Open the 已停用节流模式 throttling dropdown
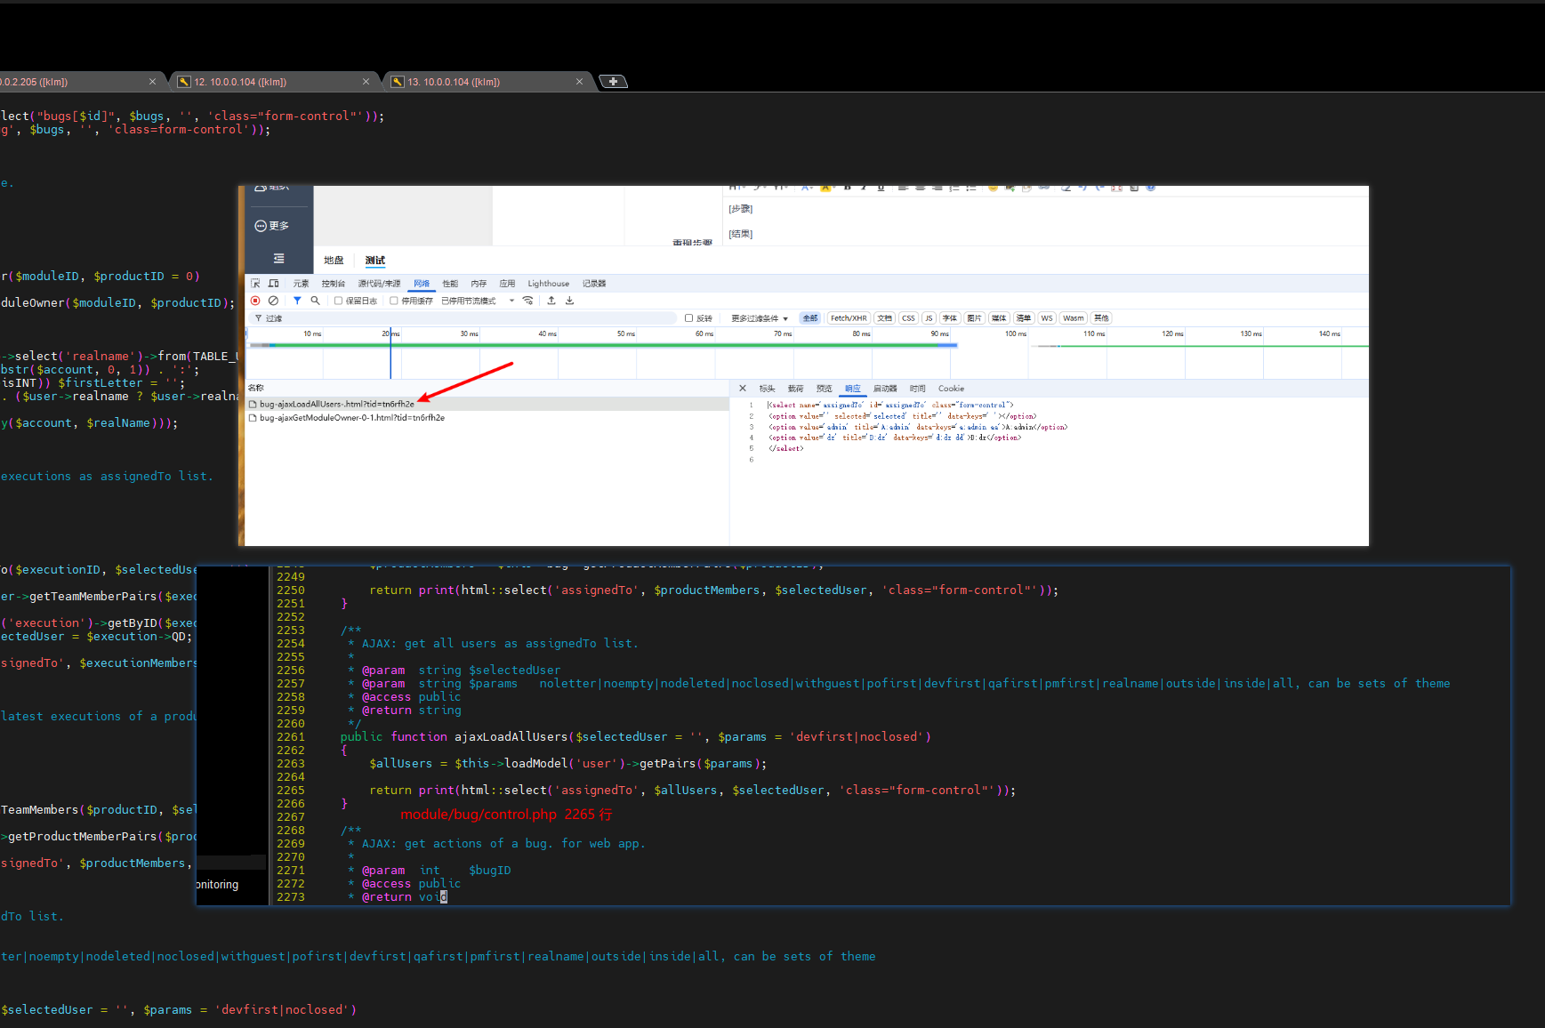The height and width of the screenshot is (1028, 1545). [478, 301]
